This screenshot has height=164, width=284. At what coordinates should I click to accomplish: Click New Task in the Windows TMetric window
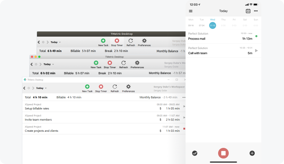tap(87, 89)
